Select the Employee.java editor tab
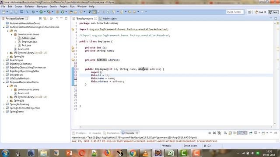Viewport: 280px width, 157px height. [84, 18]
